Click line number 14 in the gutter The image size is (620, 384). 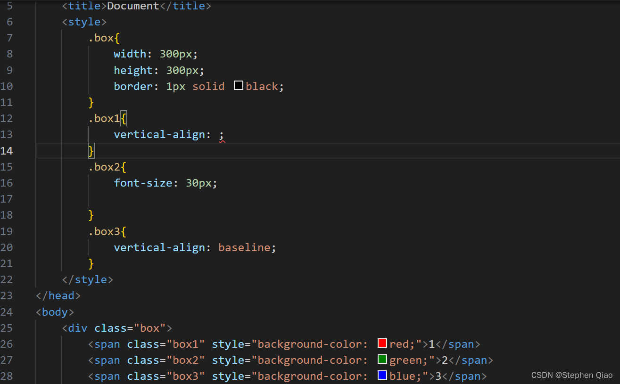coord(7,151)
